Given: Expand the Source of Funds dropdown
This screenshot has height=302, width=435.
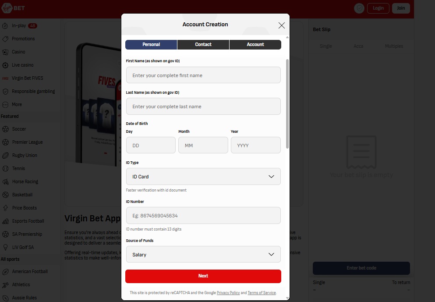Looking at the screenshot, I should [x=203, y=255].
